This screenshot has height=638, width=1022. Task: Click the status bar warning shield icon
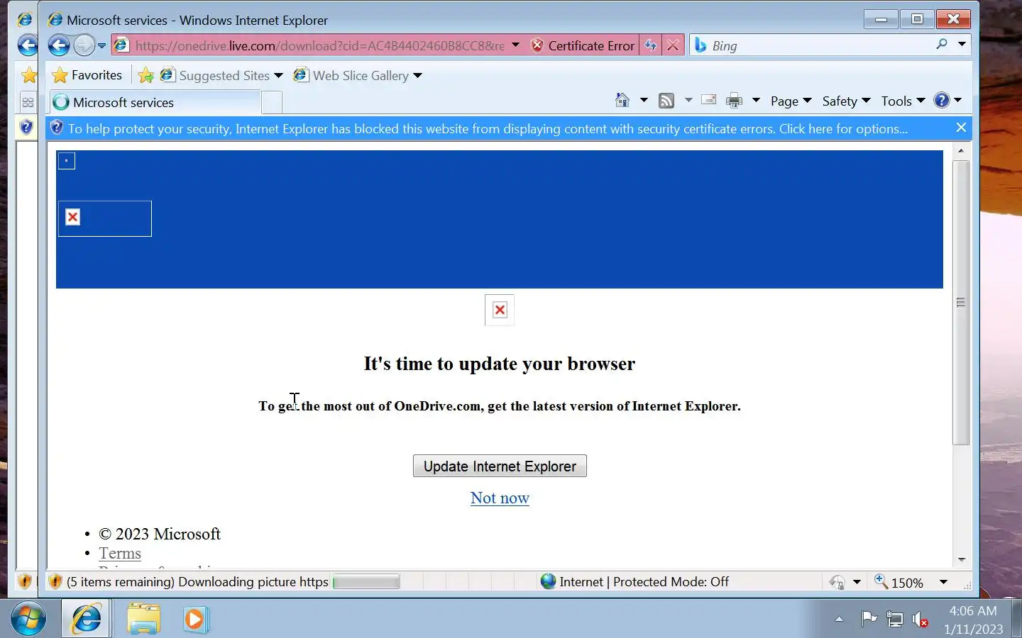click(55, 582)
